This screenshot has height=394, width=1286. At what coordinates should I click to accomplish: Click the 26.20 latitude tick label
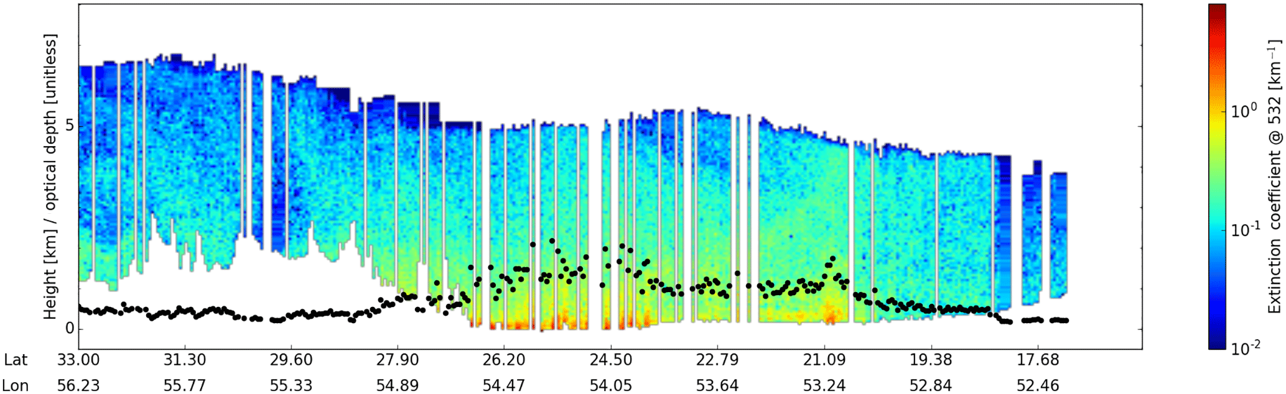coord(504,360)
